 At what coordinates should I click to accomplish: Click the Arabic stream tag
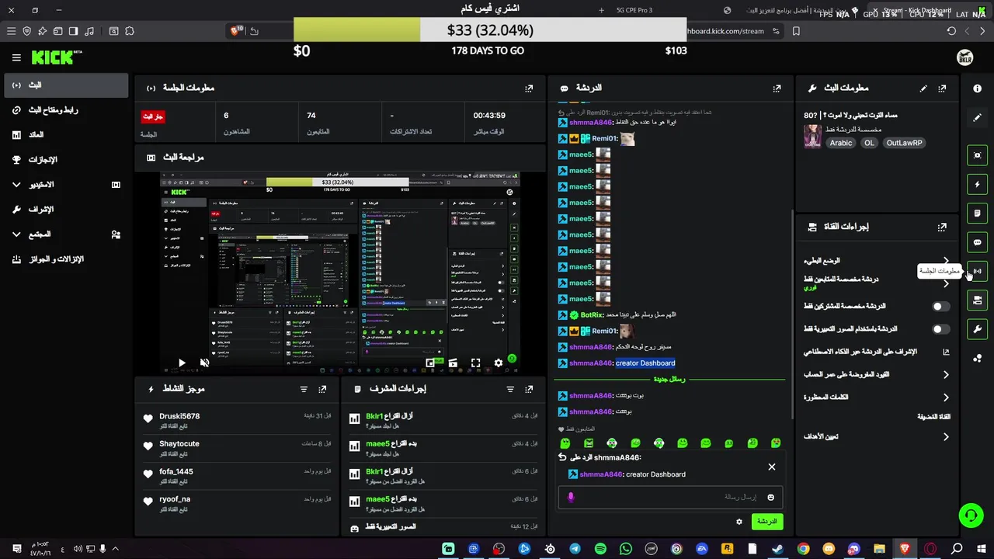pos(841,143)
